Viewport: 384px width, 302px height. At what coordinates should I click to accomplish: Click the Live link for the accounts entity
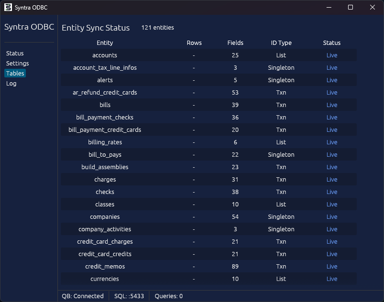click(x=331, y=55)
